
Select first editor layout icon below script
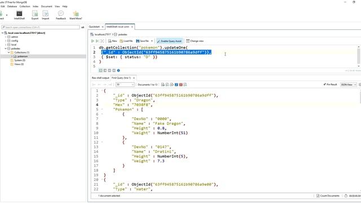(x=100, y=70)
